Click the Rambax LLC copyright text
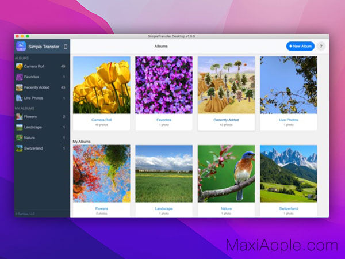The height and width of the screenshot is (259, 345). click(x=25, y=214)
